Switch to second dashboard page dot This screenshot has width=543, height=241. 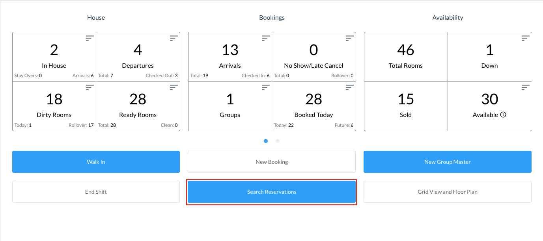point(278,141)
